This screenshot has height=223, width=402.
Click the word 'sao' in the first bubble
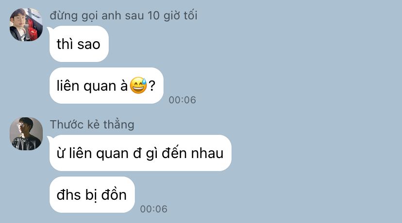click(x=89, y=44)
